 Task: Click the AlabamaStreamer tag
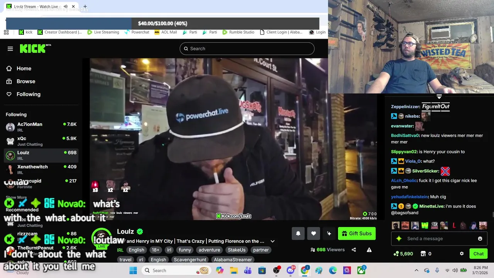[x=233, y=259]
